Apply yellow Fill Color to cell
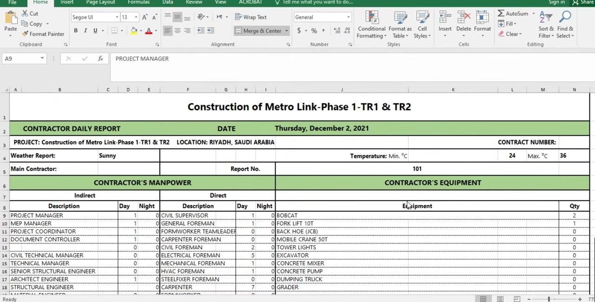595x302 pixels. (x=134, y=31)
